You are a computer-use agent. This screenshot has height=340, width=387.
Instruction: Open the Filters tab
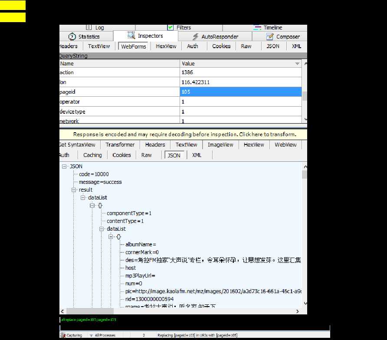point(179,28)
